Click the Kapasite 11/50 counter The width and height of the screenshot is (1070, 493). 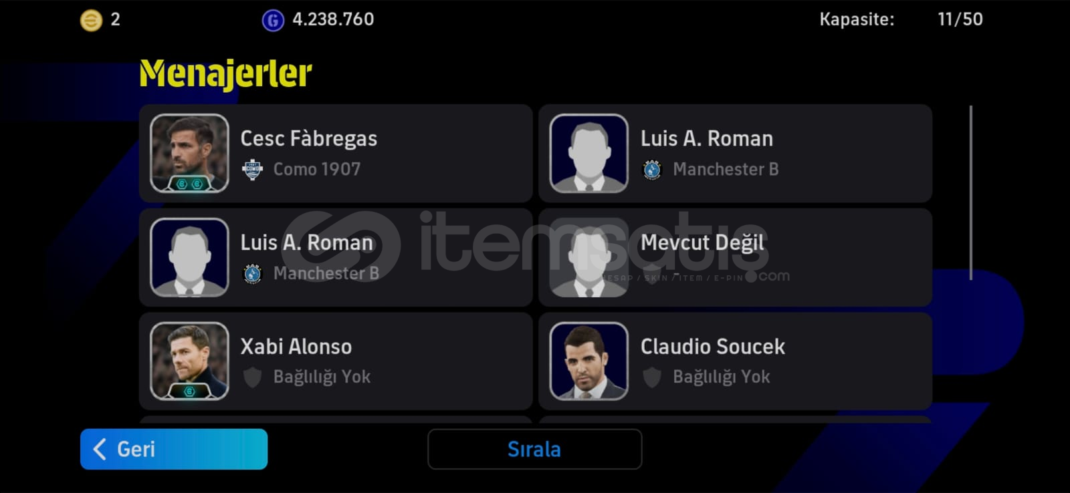[901, 19]
